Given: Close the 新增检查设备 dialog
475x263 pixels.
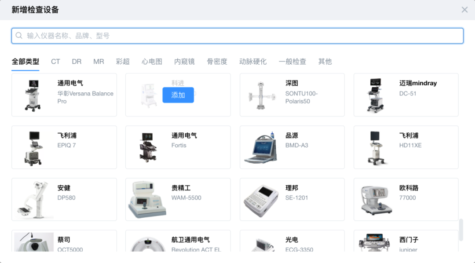Looking at the screenshot, I should 464,10.
